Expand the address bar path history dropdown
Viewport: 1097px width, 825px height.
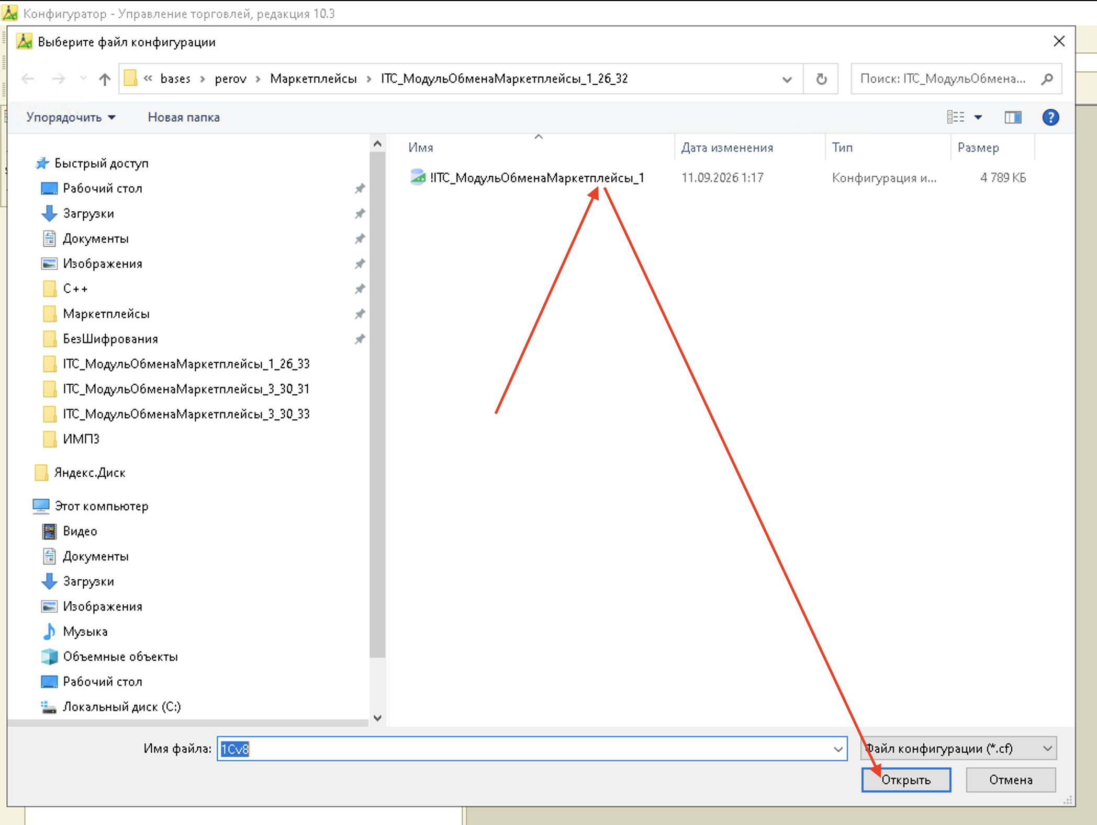coord(787,79)
